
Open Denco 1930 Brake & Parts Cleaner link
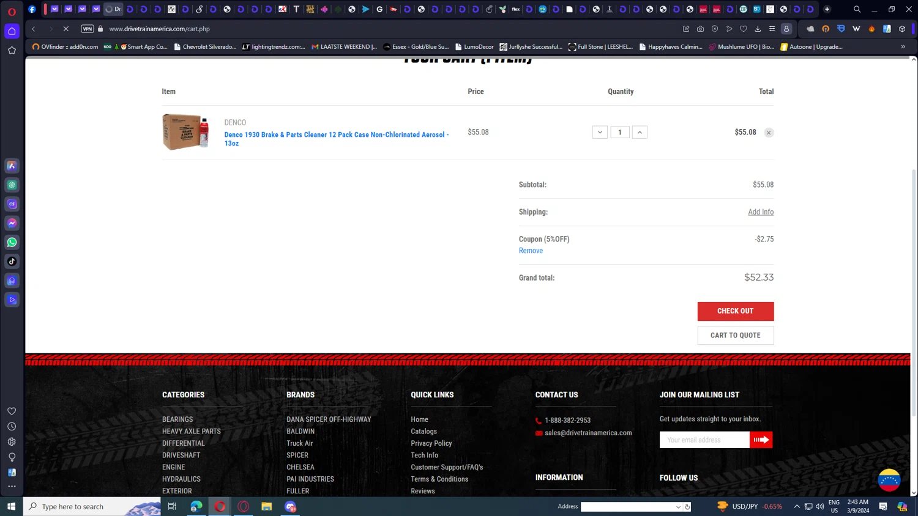337,139
